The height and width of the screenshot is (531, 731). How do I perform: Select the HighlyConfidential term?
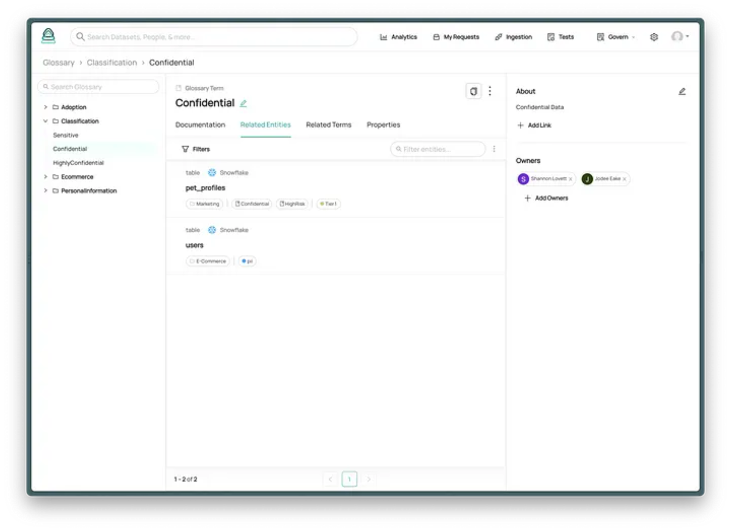[x=78, y=163]
